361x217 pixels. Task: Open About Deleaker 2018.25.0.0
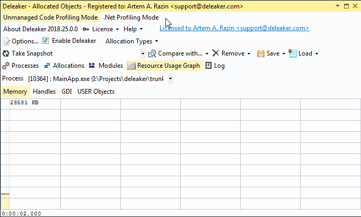point(40,29)
